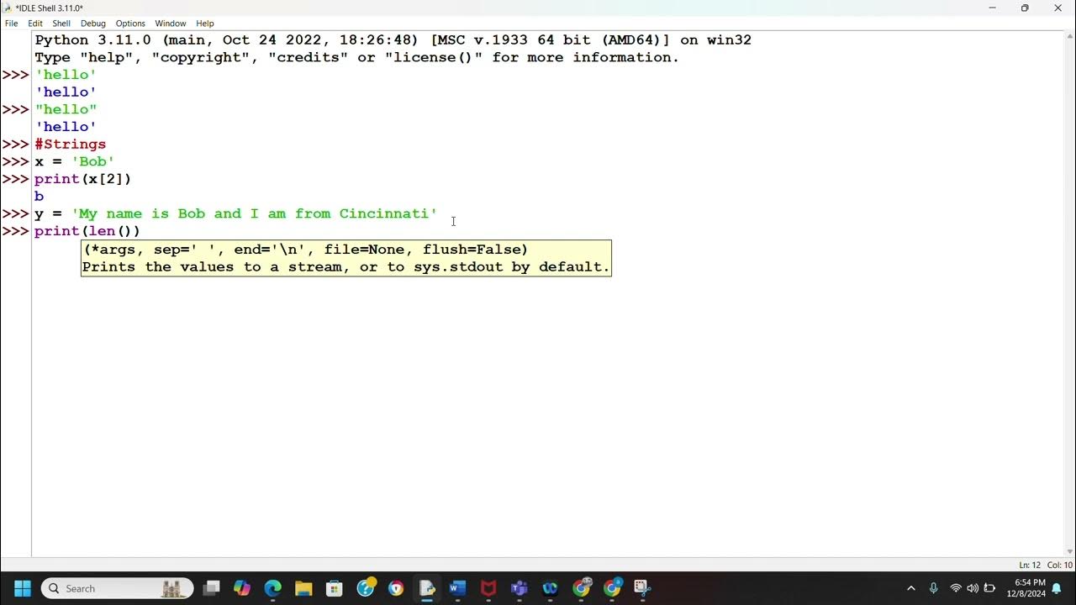Click the output line 'b'
This screenshot has height=605, width=1076.
point(39,197)
